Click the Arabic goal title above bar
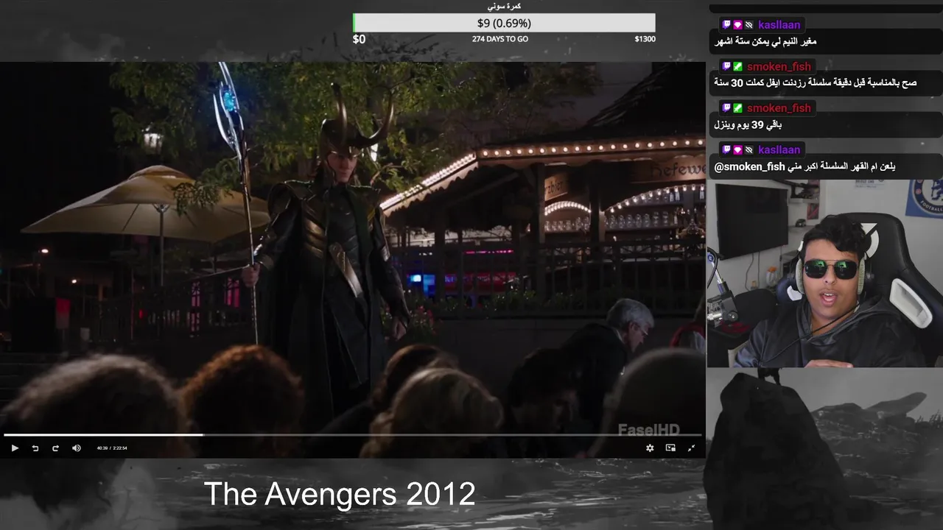Image resolution: width=943 pixels, height=530 pixels. (504, 7)
